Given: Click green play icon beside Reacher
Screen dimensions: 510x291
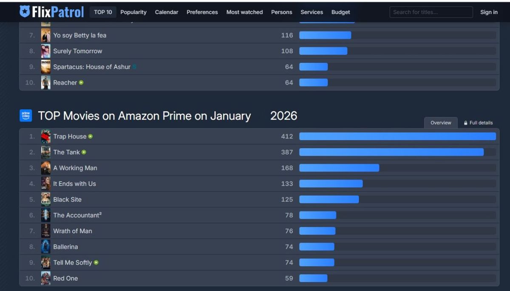Looking at the screenshot, I should point(81,82).
